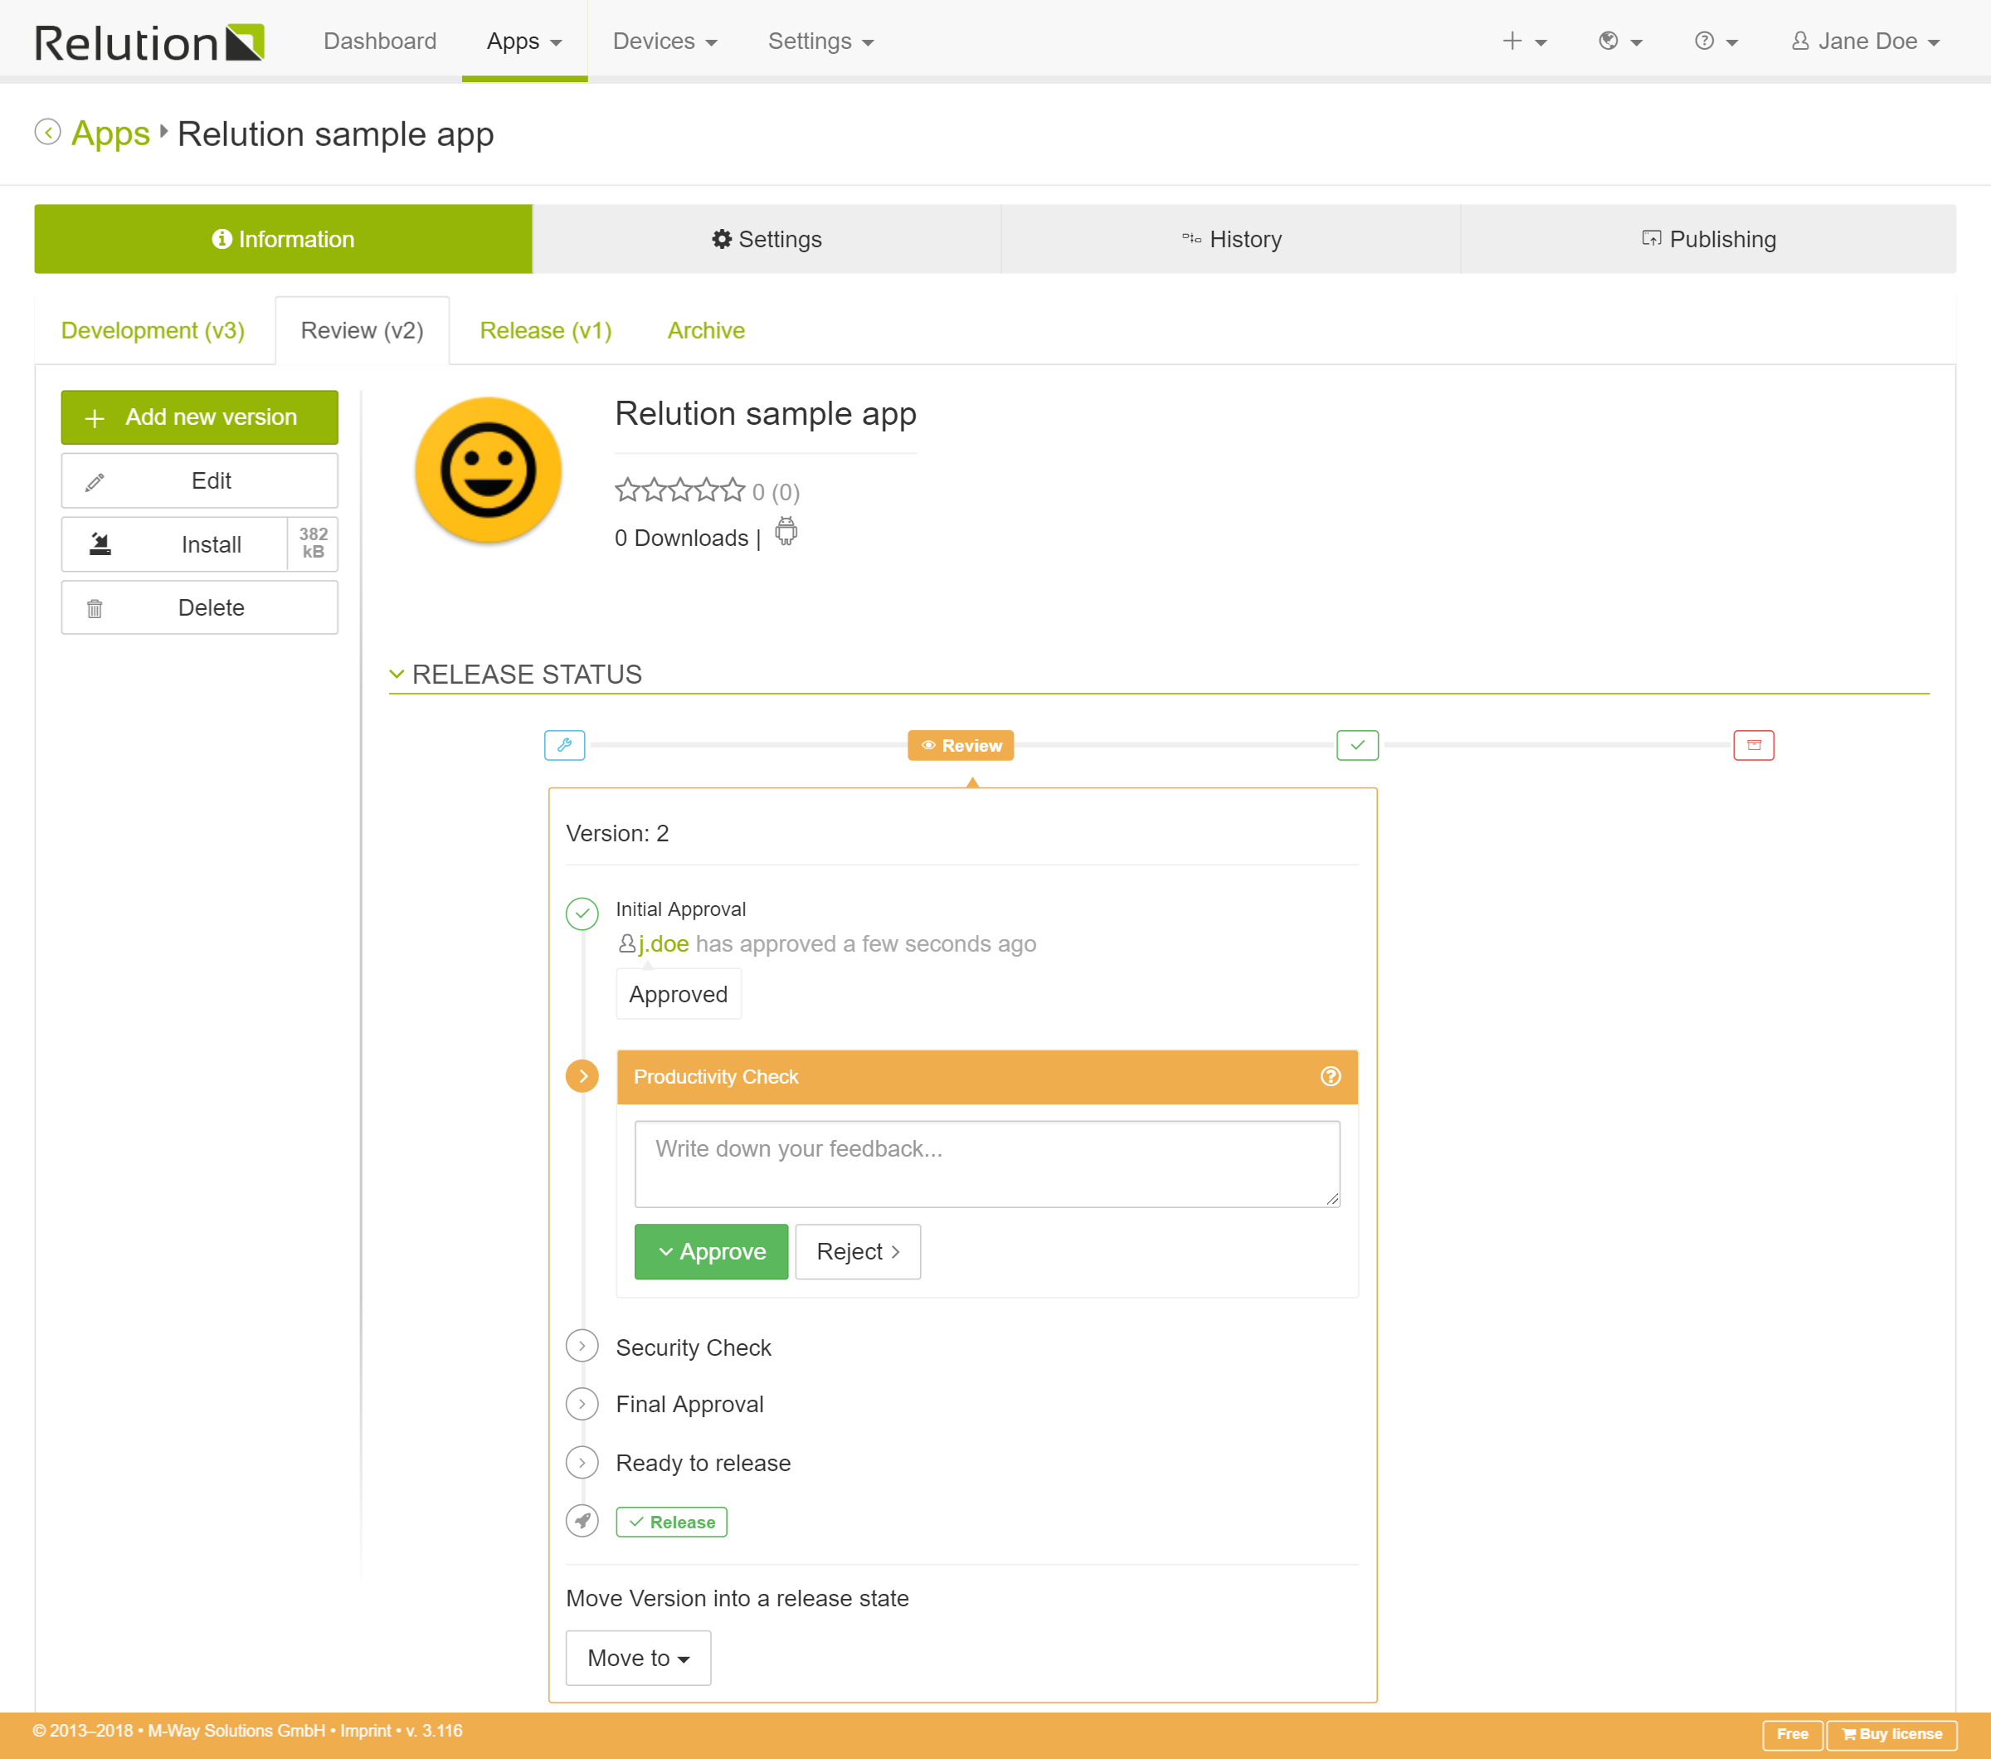Click the install download icon
Image resolution: width=1991 pixels, height=1759 pixels.
point(100,543)
